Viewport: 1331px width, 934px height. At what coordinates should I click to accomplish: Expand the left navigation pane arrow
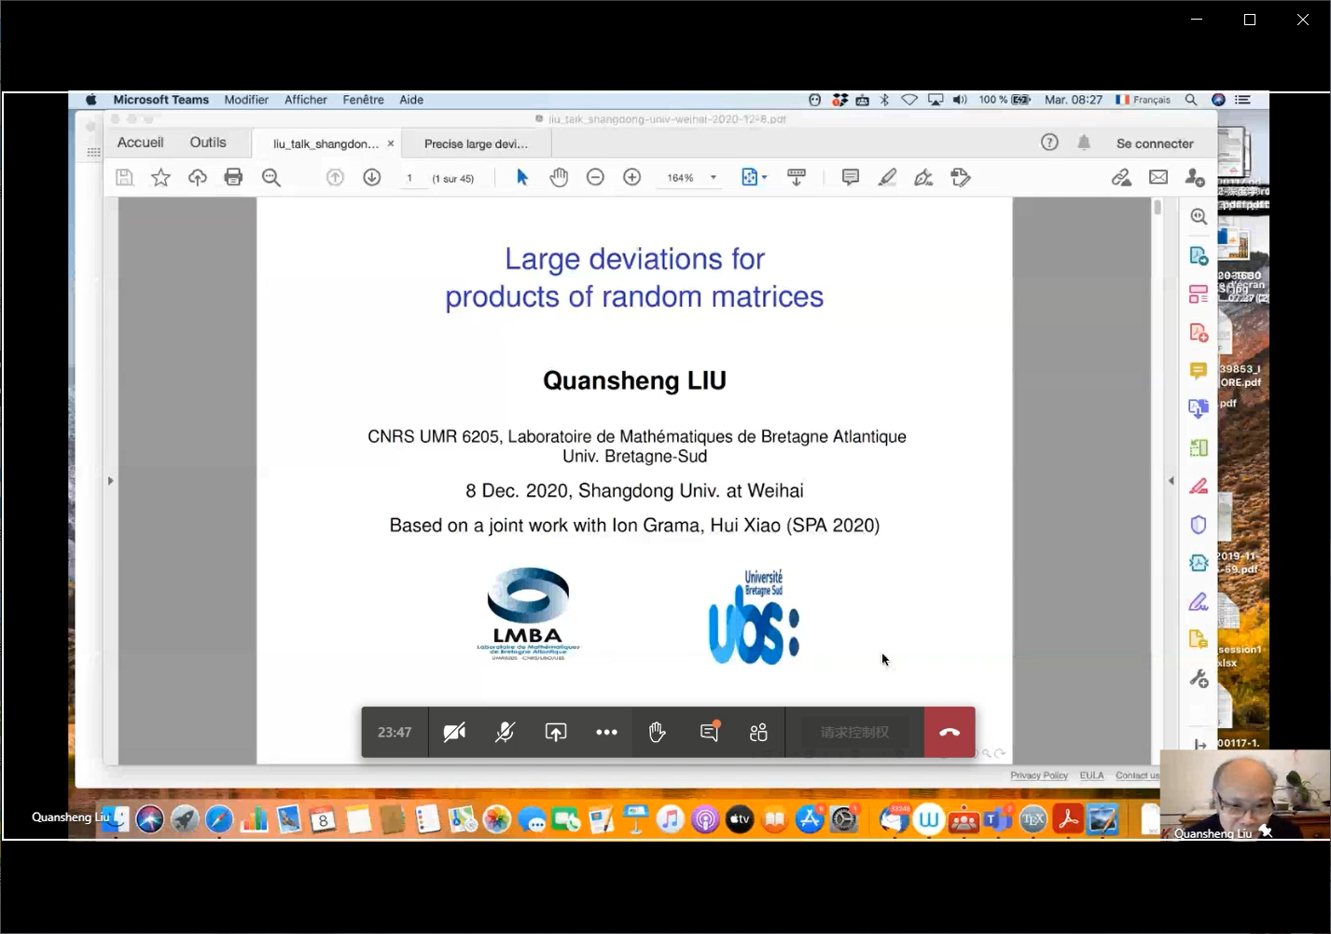pos(110,481)
